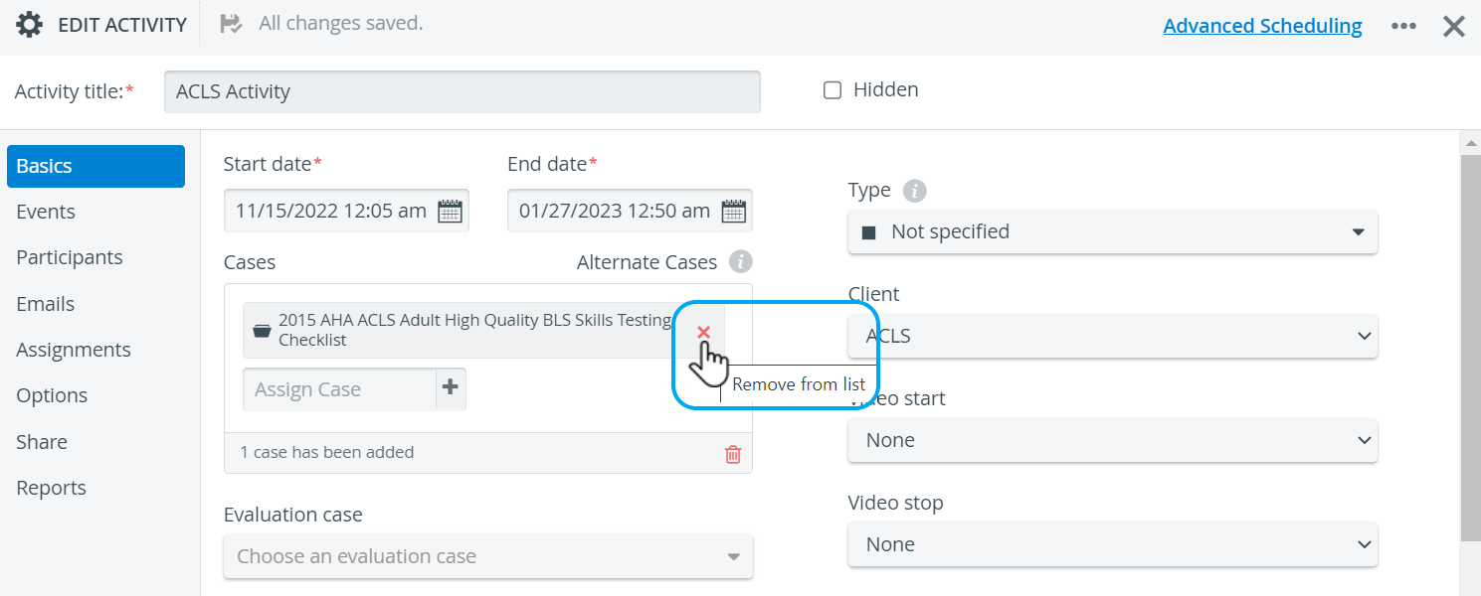1481x596 pixels.
Task: Go to the Reports section
Action: point(51,488)
